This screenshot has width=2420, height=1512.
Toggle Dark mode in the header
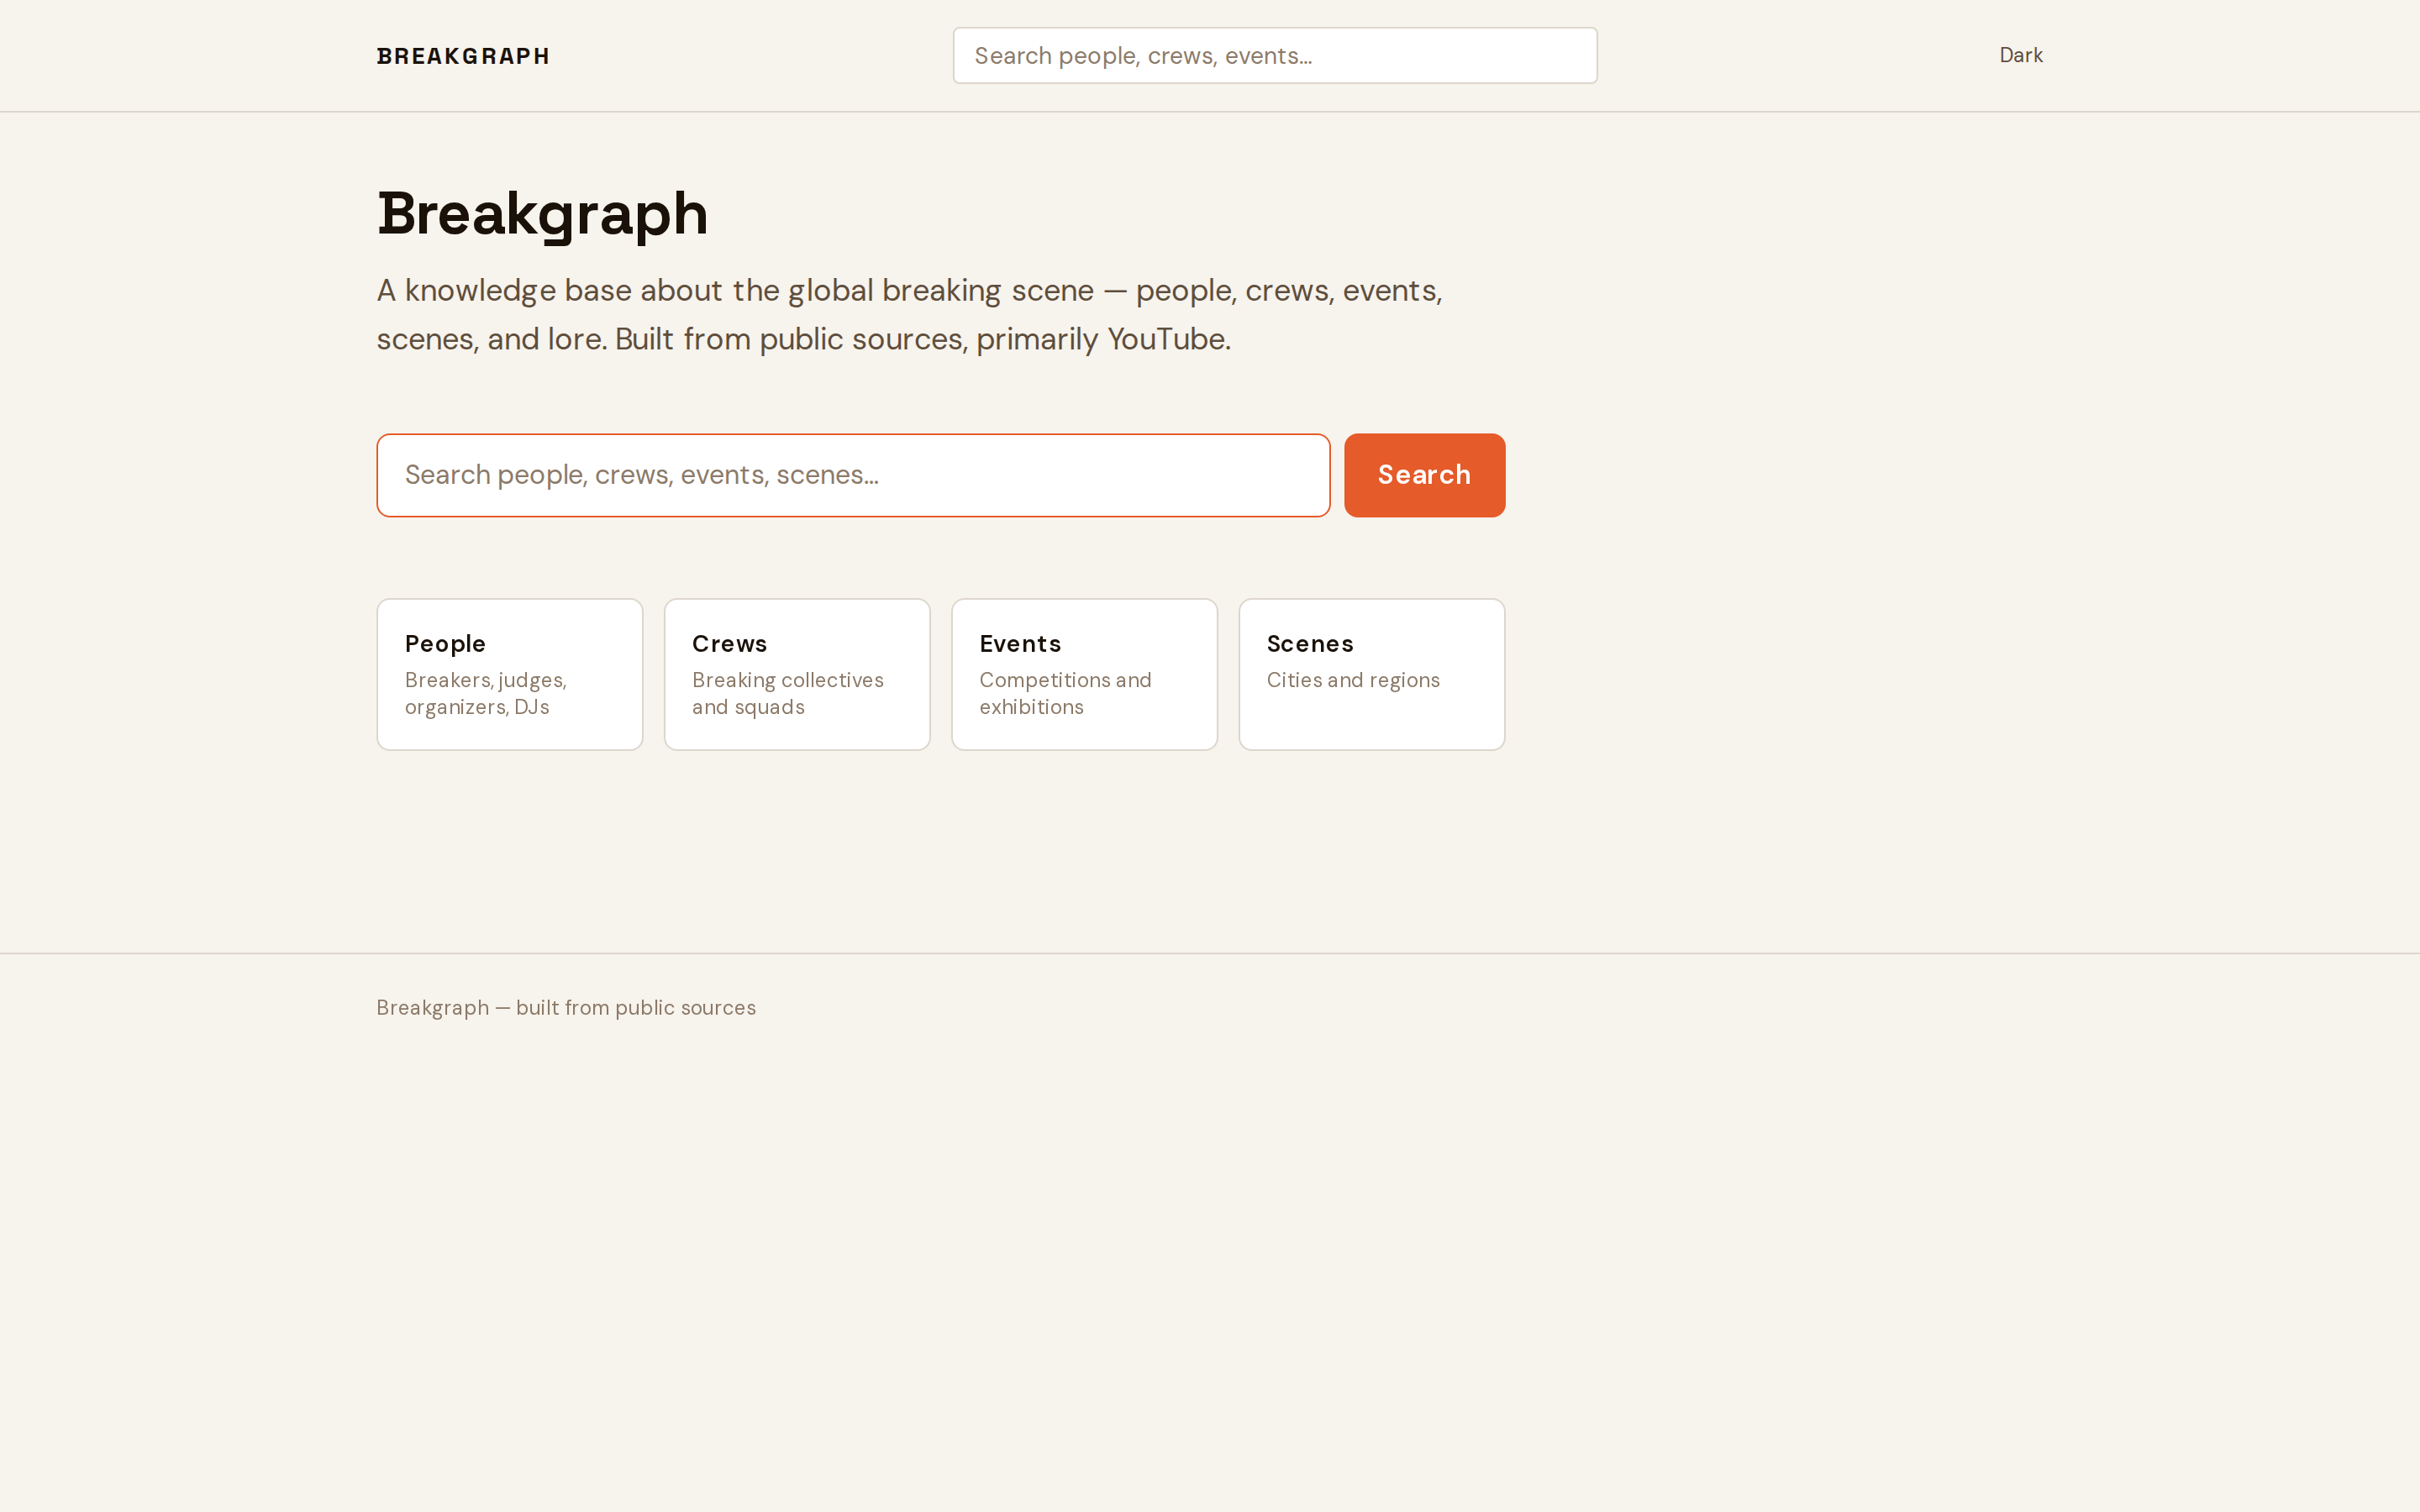click(2020, 55)
